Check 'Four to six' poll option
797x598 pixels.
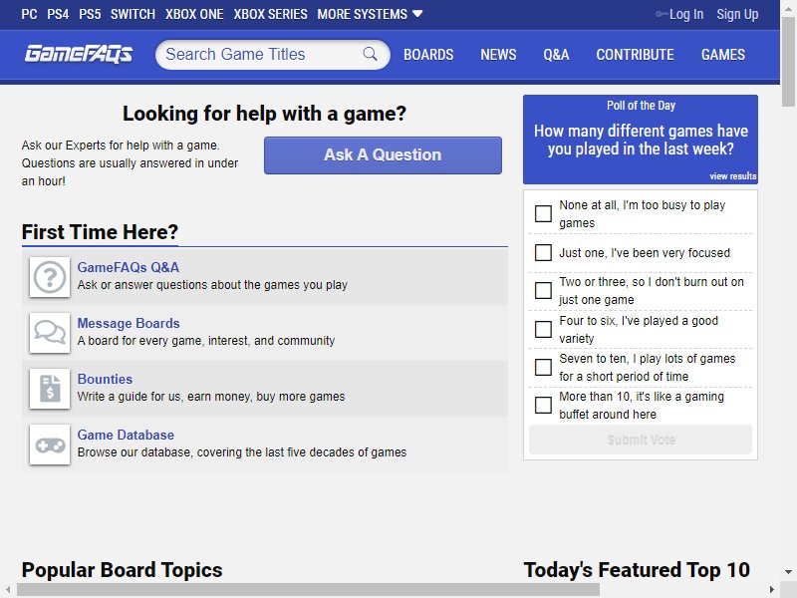click(x=543, y=329)
